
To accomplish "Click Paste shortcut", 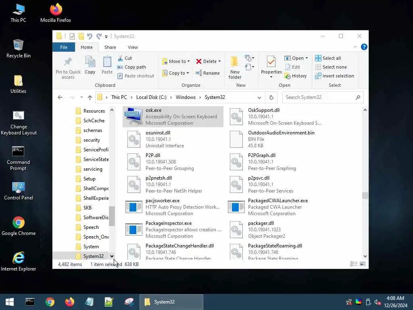I will (x=136, y=76).
